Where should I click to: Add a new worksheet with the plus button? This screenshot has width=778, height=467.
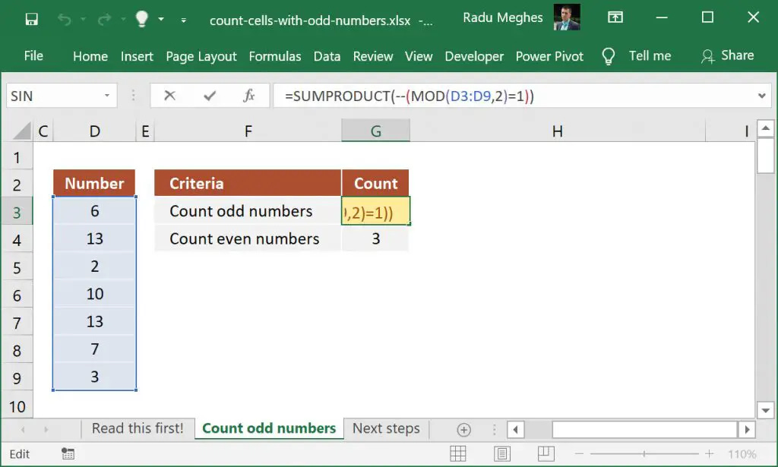pos(462,428)
